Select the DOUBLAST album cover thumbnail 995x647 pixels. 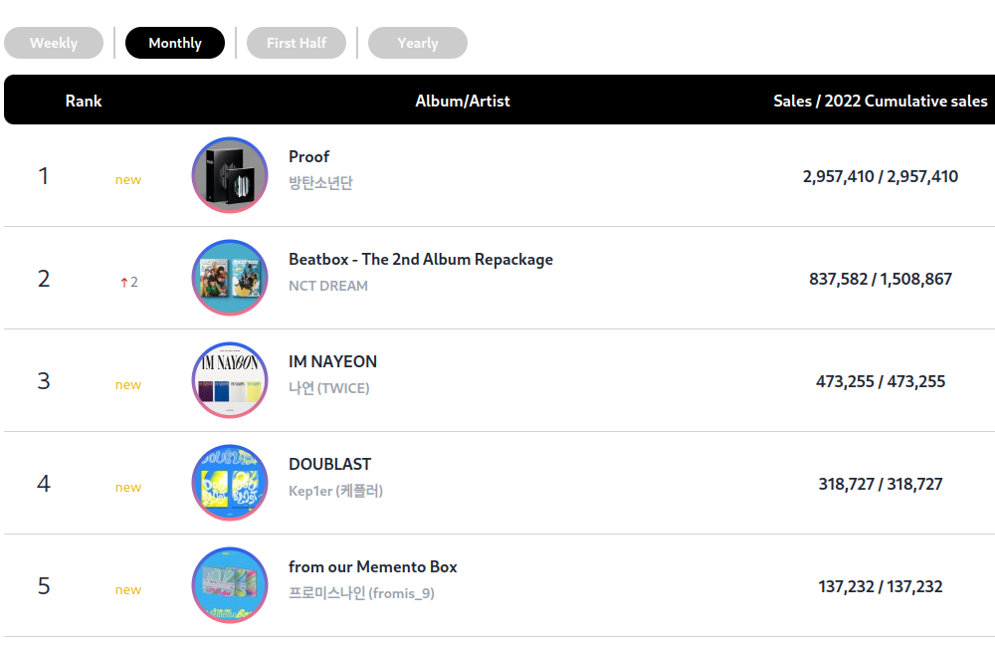pyautogui.click(x=230, y=483)
